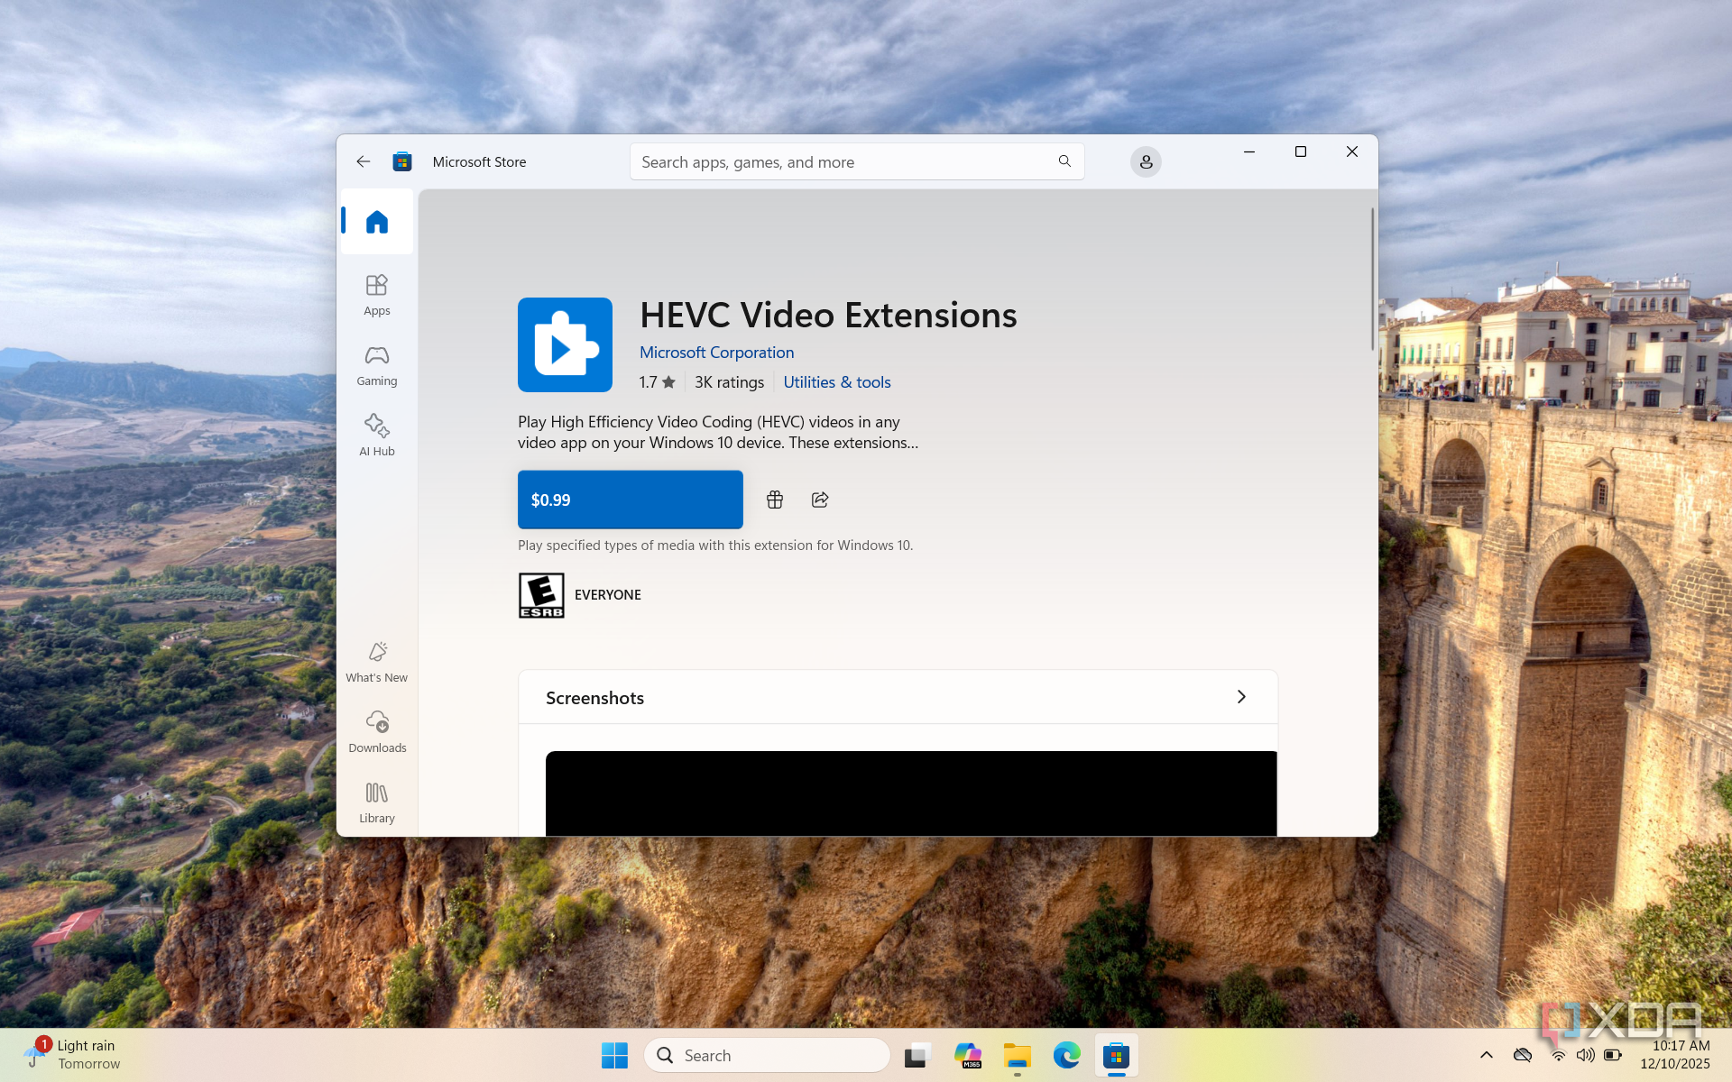
Task: Launch Microsoft 365 Copilot from the taskbar
Action: tap(968, 1055)
